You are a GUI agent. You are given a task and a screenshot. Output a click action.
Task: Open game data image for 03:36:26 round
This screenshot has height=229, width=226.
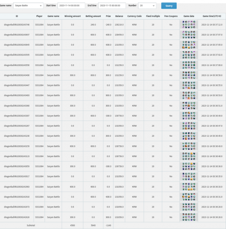189,217
